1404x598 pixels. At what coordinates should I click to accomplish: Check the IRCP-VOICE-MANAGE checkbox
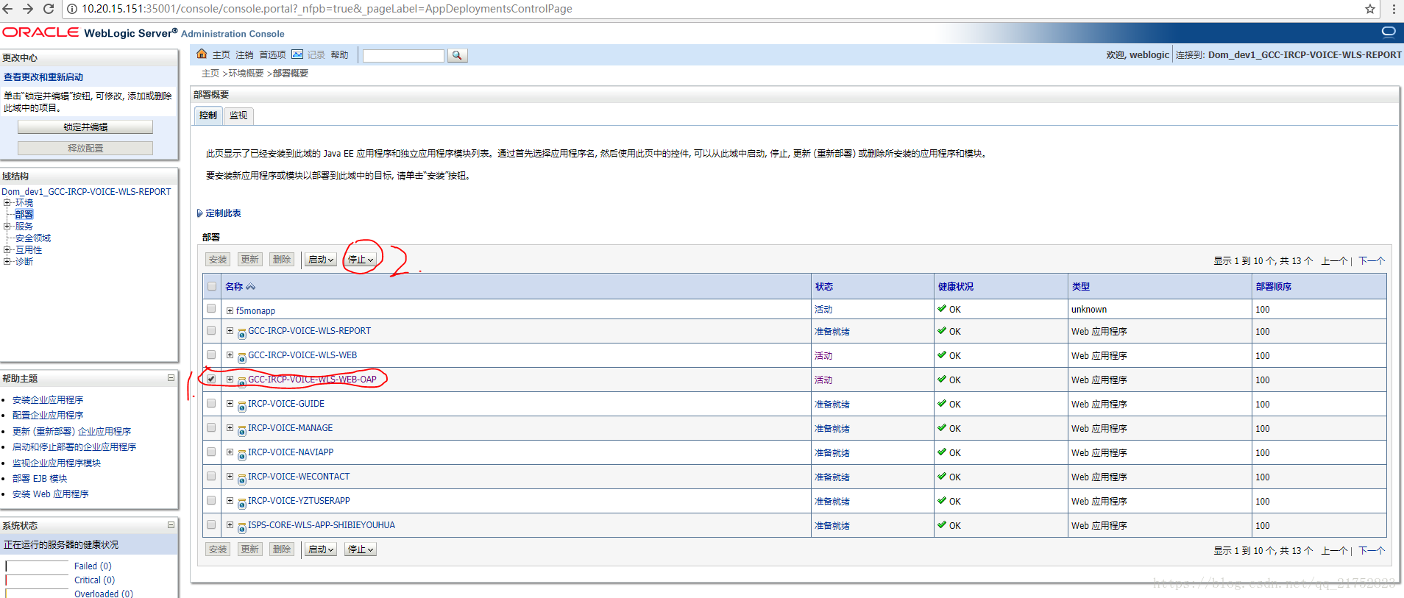pos(211,427)
